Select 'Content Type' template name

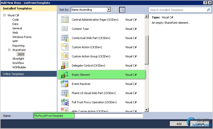pyautogui.click(x=80, y=29)
